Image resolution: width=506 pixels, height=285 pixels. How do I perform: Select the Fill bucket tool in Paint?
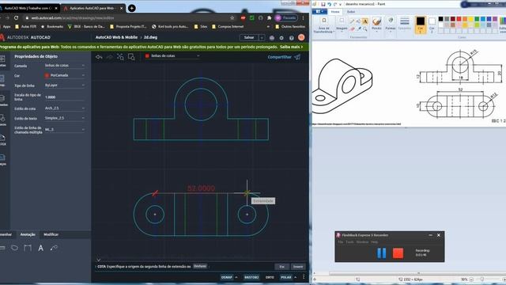coord(359,21)
